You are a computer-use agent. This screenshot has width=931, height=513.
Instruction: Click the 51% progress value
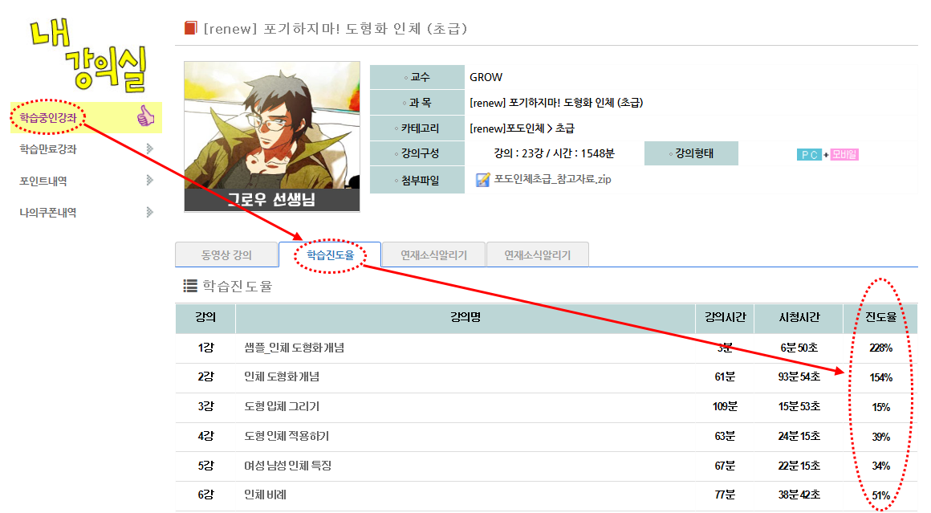coord(880,496)
